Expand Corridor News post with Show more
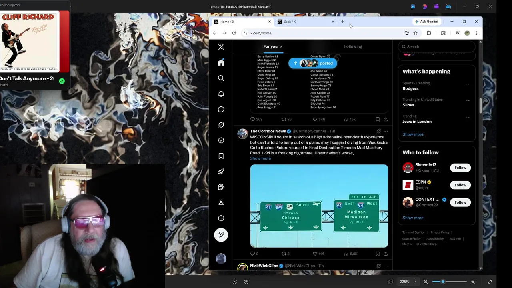The height and width of the screenshot is (288, 512). pyautogui.click(x=260, y=158)
